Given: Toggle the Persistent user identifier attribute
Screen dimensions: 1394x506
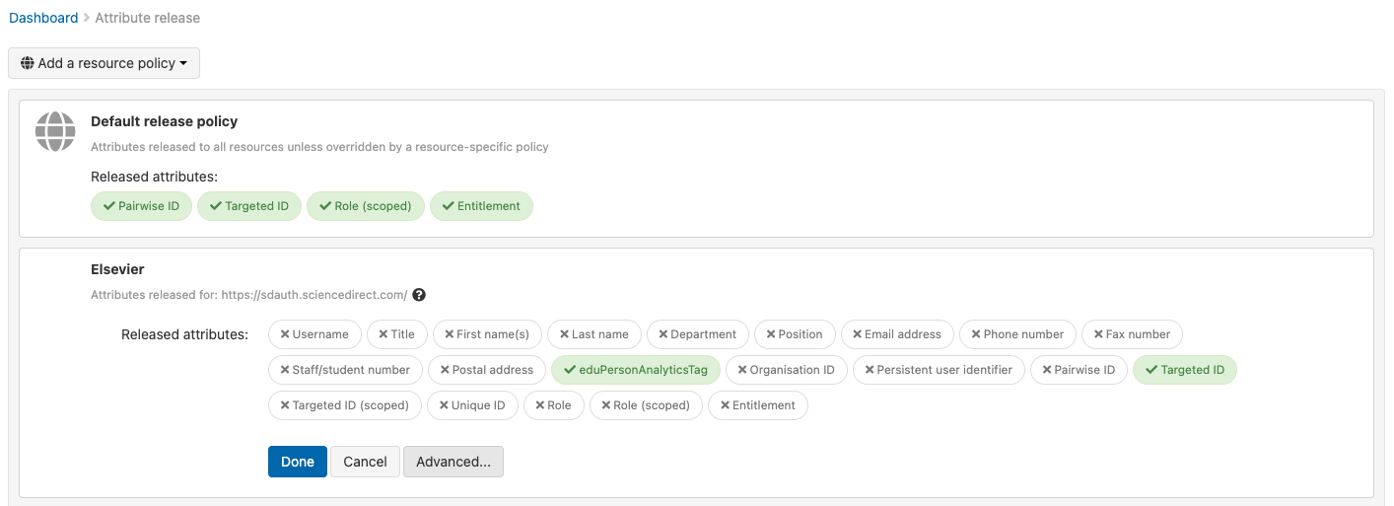Looking at the screenshot, I should click(939, 370).
